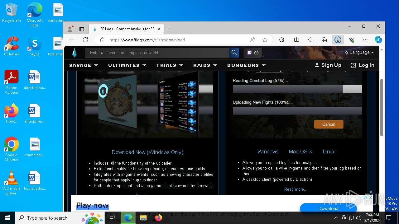Viewport: 399px width, 224px height.
Task: Open the notification center icon
Action: [389, 218]
